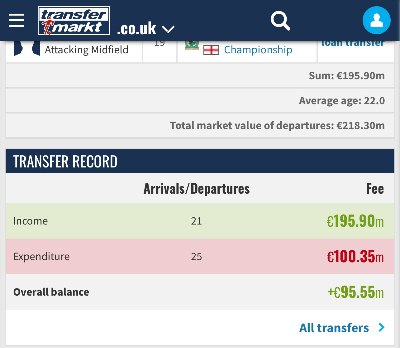Click the €195.90m income fee

[x=355, y=221]
